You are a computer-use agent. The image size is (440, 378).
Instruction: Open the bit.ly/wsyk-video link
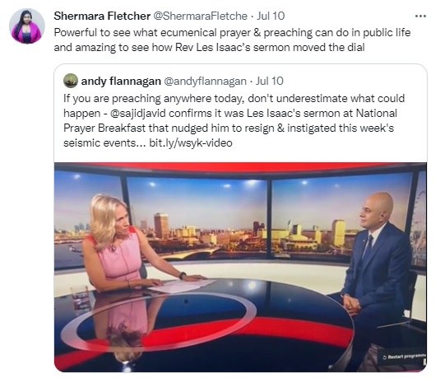(191, 143)
